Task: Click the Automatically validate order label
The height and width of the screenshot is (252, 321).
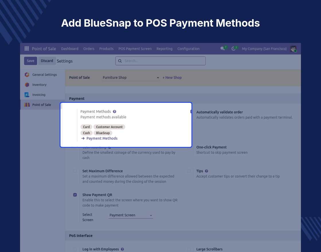Action: (220, 112)
